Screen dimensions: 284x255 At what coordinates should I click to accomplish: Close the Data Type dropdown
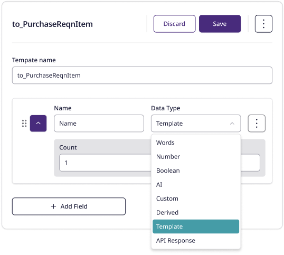tap(196, 124)
